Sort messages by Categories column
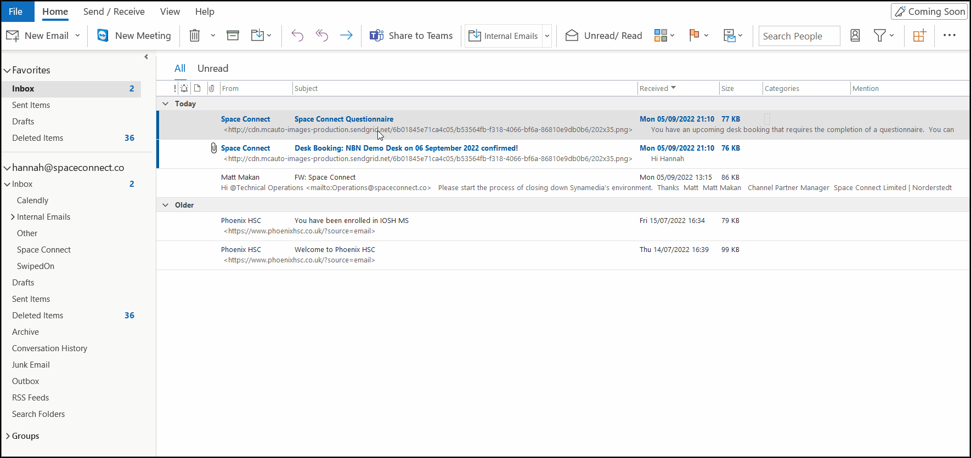This screenshot has width=971, height=458. tap(806, 88)
